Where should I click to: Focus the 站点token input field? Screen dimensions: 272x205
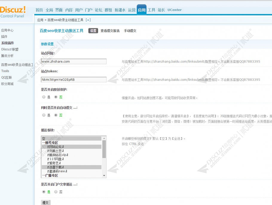click(x=74, y=80)
